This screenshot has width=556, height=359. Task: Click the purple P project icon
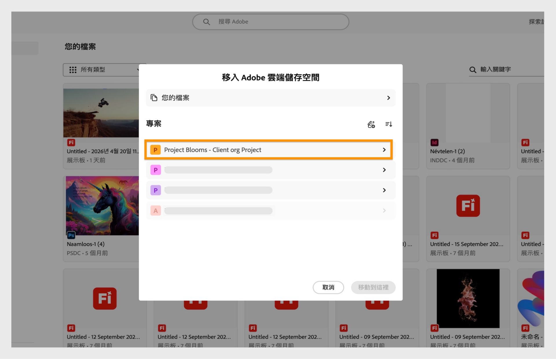[x=156, y=190]
